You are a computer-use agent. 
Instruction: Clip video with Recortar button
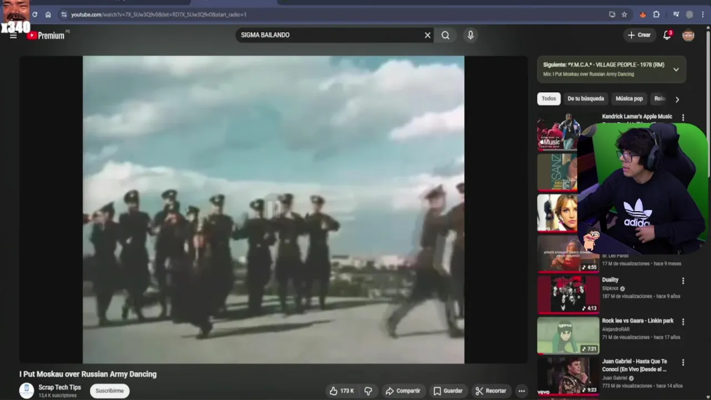[x=491, y=391]
